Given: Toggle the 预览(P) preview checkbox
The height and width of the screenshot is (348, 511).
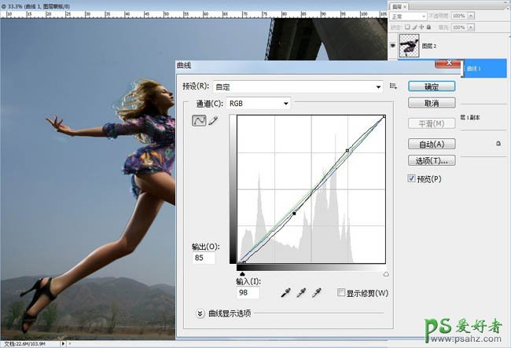Looking at the screenshot, I should [x=412, y=178].
